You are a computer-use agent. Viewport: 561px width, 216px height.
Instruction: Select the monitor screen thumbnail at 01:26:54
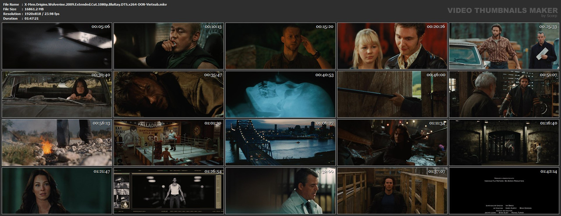point(169,191)
